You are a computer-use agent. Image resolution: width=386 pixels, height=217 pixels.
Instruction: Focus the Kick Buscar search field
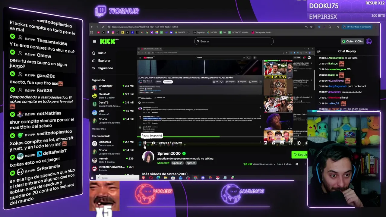pyautogui.click(x=234, y=41)
